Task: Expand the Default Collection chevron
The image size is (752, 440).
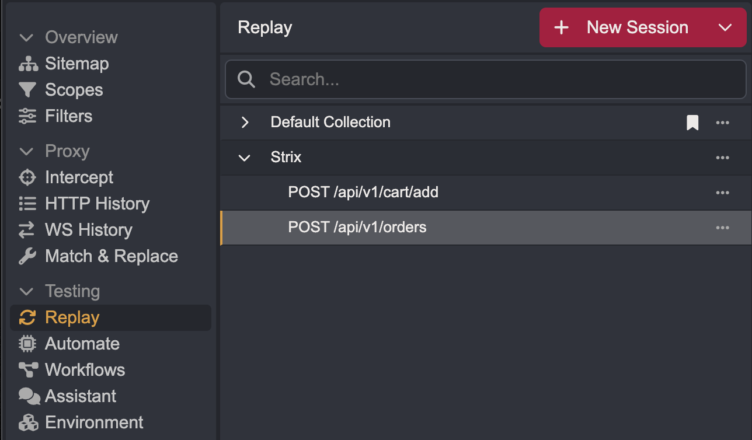Action: [x=245, y=123]
